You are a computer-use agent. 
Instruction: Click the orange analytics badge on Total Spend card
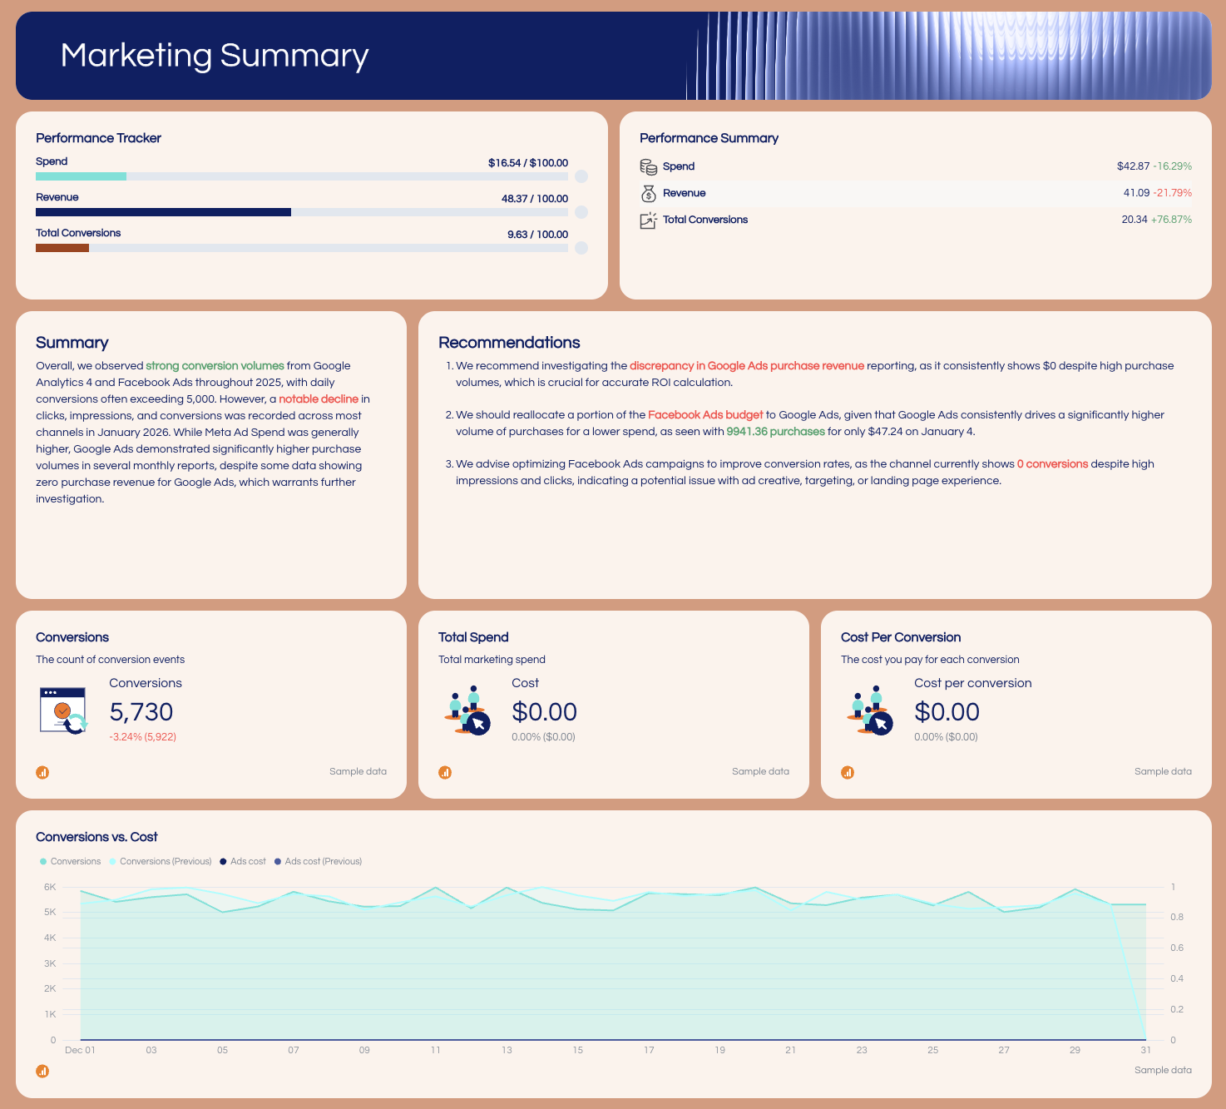click(x=445, y=772)
